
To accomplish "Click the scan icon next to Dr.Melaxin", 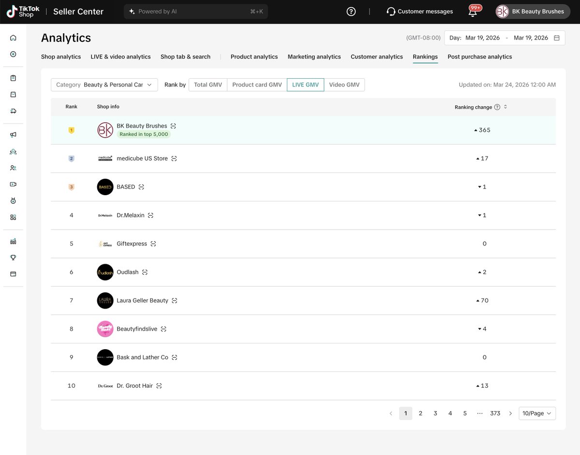I will tap(150, 215).
